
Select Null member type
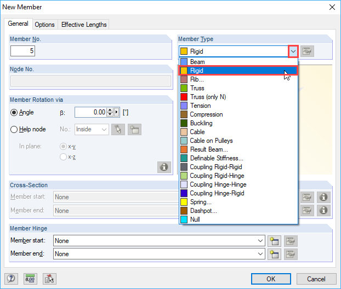[x=238, y=219]
